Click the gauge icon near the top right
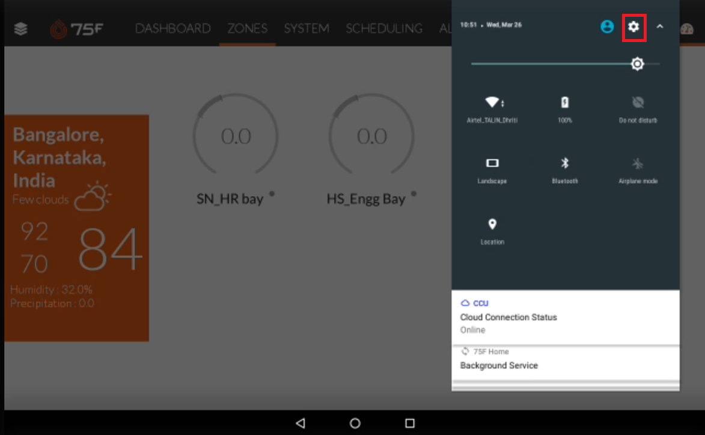This screenshot has height=435, width=705. coord(686,28)
